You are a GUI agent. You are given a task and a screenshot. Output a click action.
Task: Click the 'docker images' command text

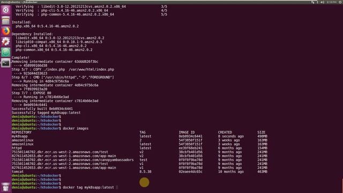coord(76,129)
